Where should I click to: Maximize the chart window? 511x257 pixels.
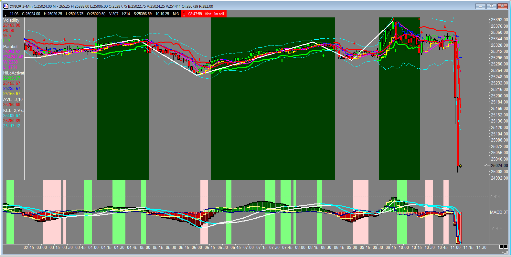point(491,6)
